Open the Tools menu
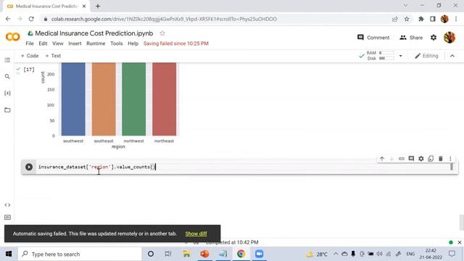Viewport: 464px width, 261px height. (x=116, y=43)
